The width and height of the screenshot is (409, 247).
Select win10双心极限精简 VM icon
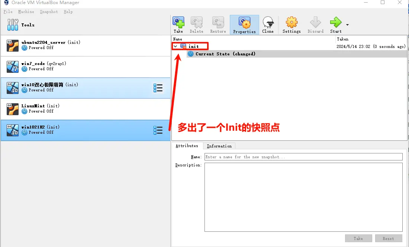(13, 88)
